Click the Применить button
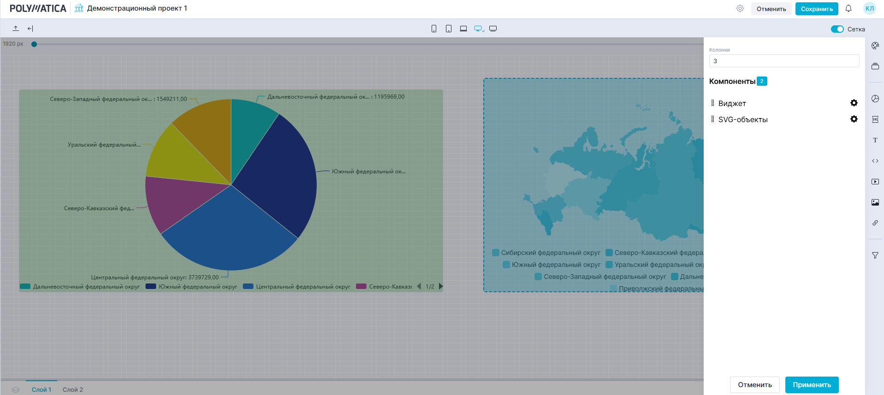Image resolution: width=884 pixels, height=395 pixels. [x=812, y=385]
